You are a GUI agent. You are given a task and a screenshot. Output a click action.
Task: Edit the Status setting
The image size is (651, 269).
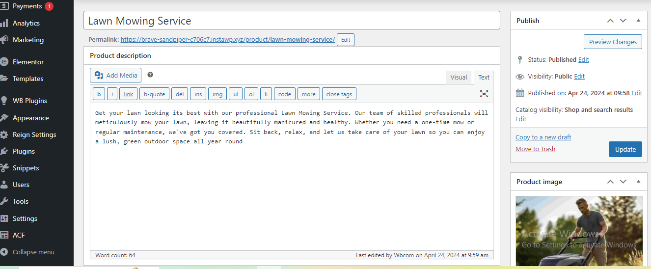[x=584, y=59]
